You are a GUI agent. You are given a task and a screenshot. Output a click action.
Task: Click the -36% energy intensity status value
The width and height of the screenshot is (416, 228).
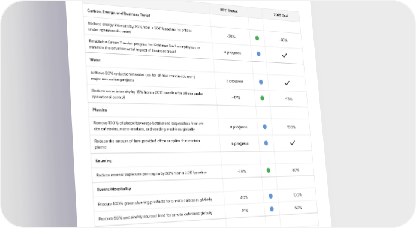click(x=231, y=37)
